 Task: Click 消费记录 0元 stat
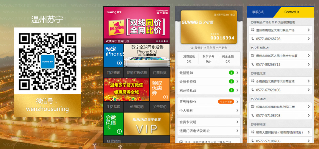coord(189,59)
